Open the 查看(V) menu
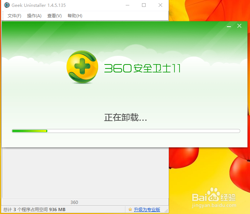The image size is (250, 214). pyautogui.click(x=54, y=16)
